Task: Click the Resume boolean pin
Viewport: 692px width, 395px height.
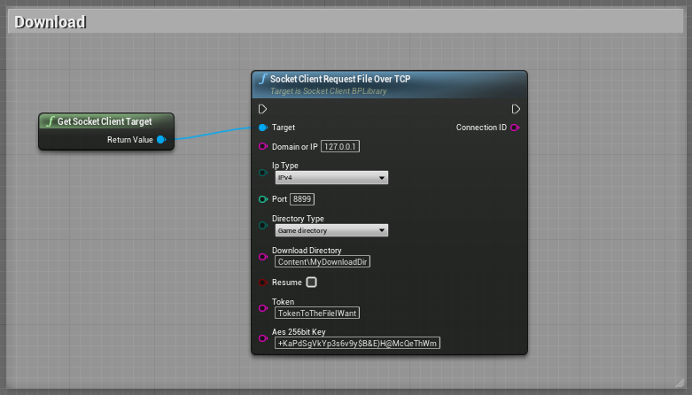Action: click(263, 283)
